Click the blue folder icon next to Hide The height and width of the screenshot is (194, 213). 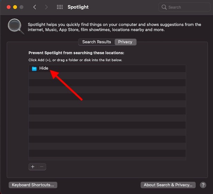34,69
